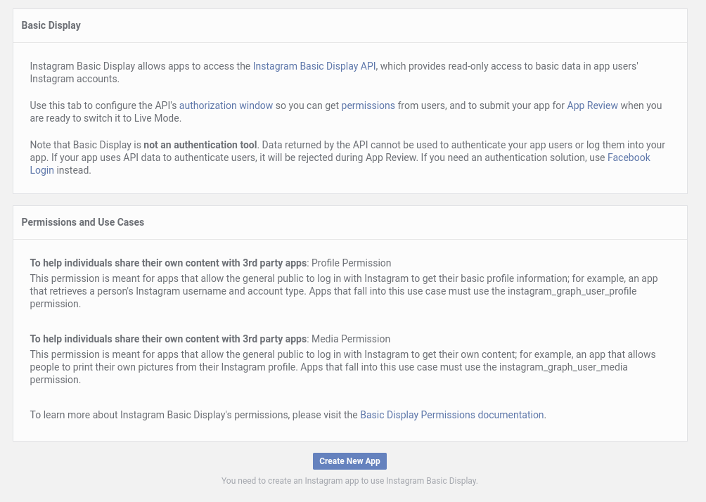The image size is (706, 502).
Task: Click the Basic Display section header
Action: [x=51, y=25]
